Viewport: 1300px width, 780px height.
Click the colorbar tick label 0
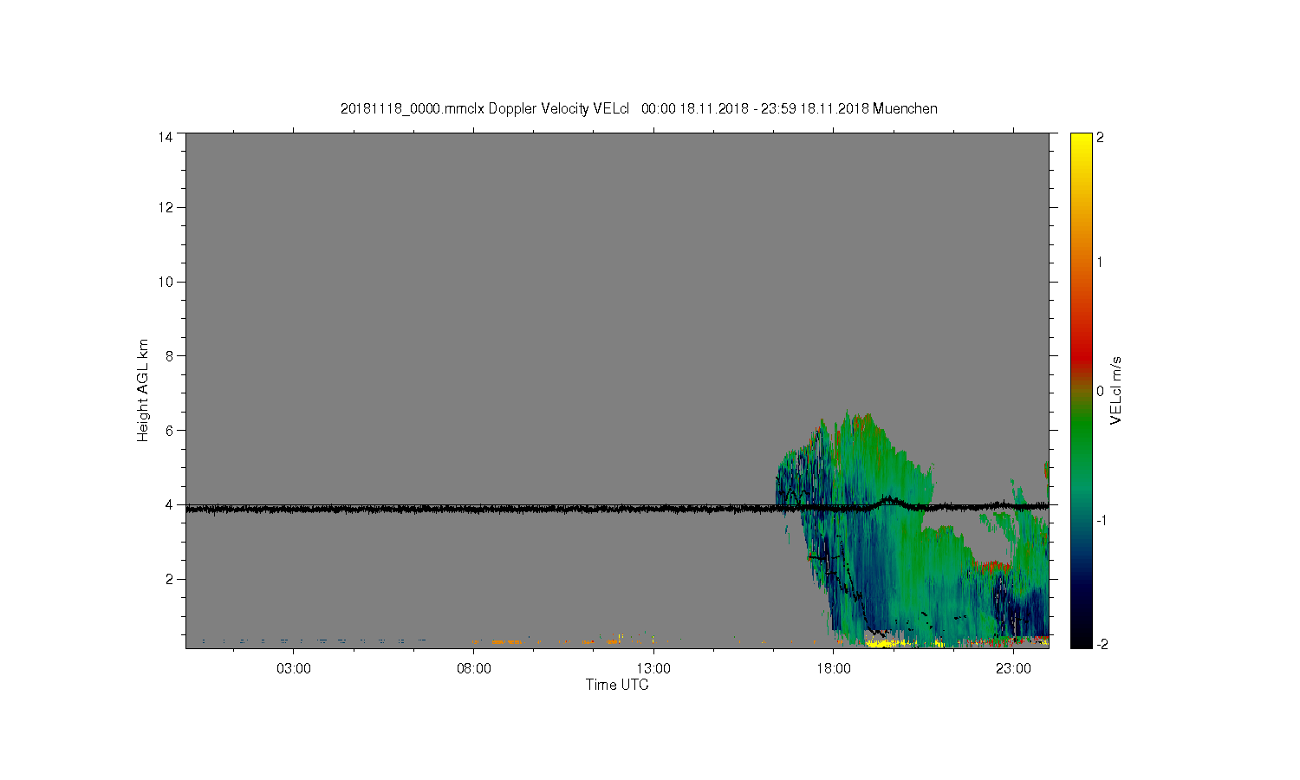point(1100,391)
